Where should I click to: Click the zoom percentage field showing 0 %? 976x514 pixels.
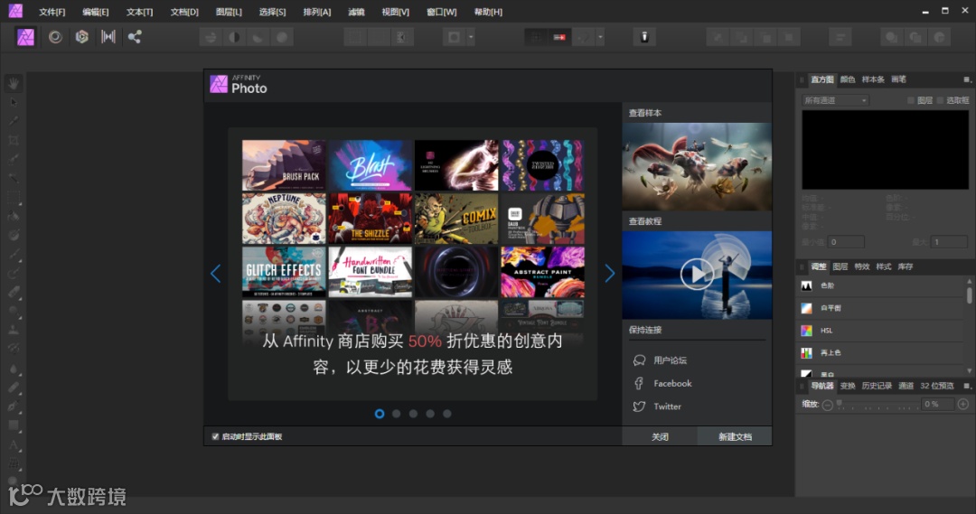[937, 405]
